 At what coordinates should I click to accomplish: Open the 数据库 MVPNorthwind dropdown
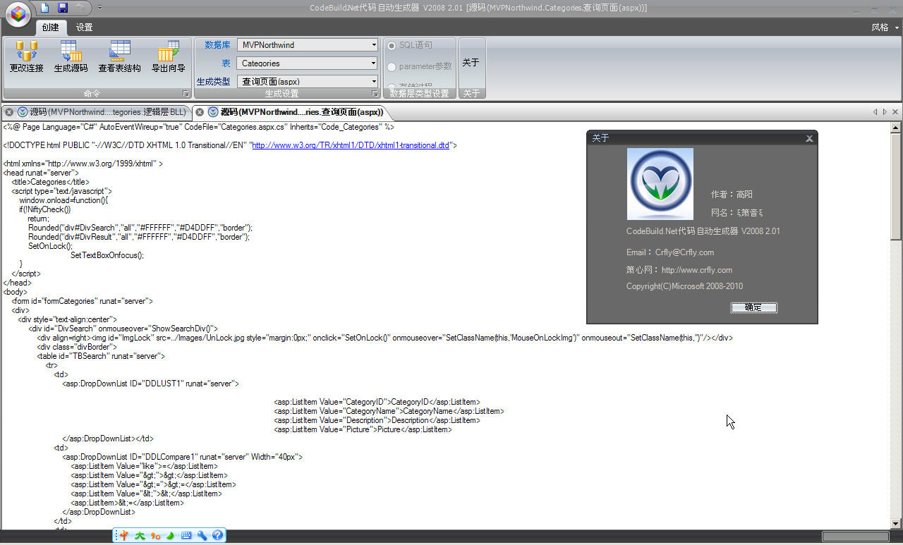[374, 44]
